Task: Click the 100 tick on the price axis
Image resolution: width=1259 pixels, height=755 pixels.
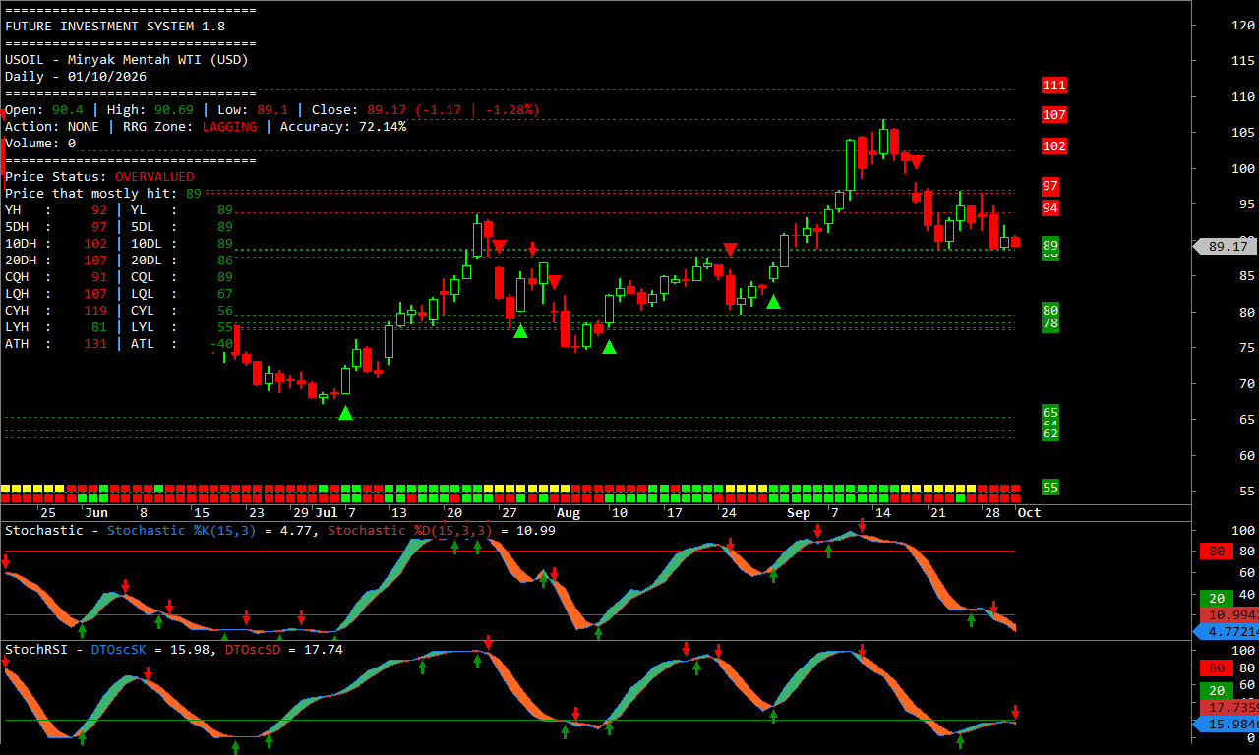Action: pyautogui.click(x=1243, y=169)
